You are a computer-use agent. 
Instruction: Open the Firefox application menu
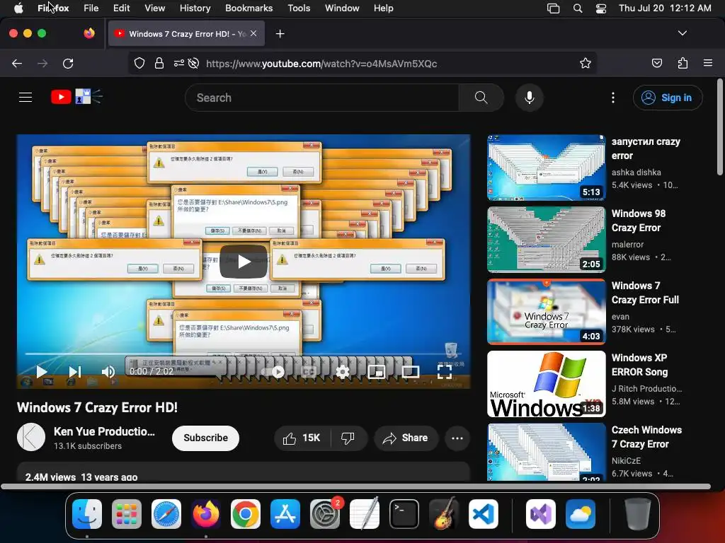tap(708, 63)
